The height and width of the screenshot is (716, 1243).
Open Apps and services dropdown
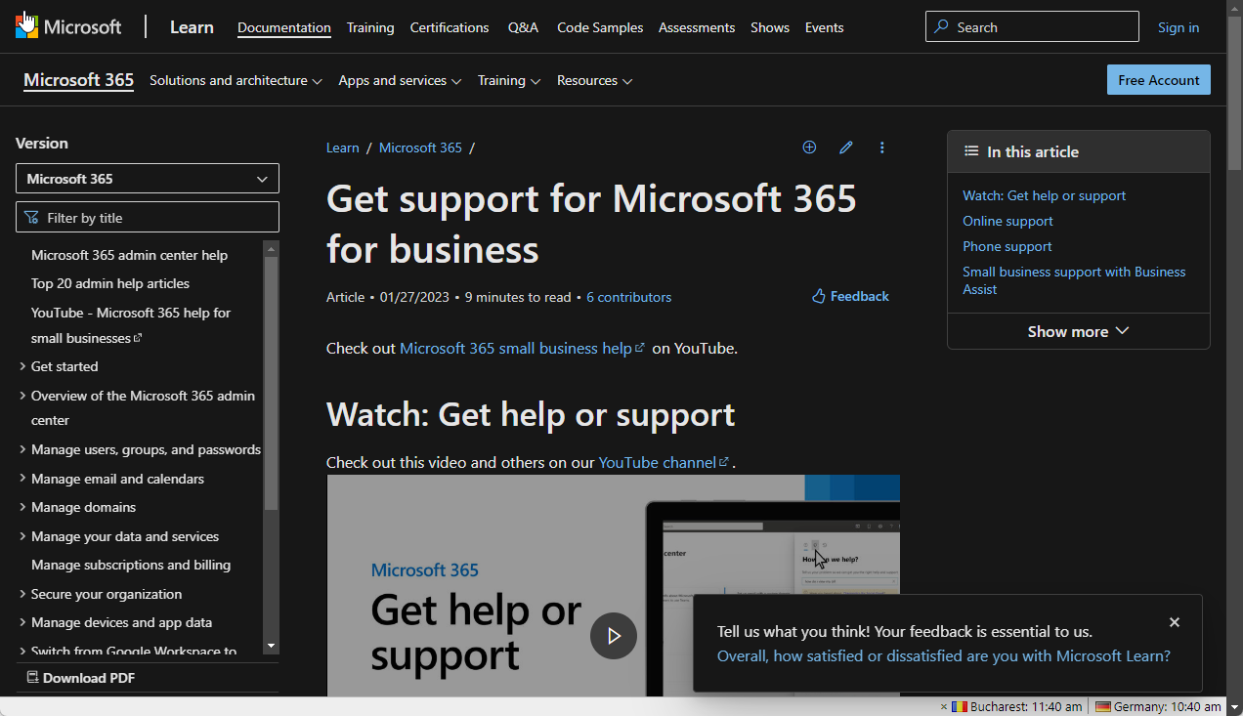click(x=400, y=80)
